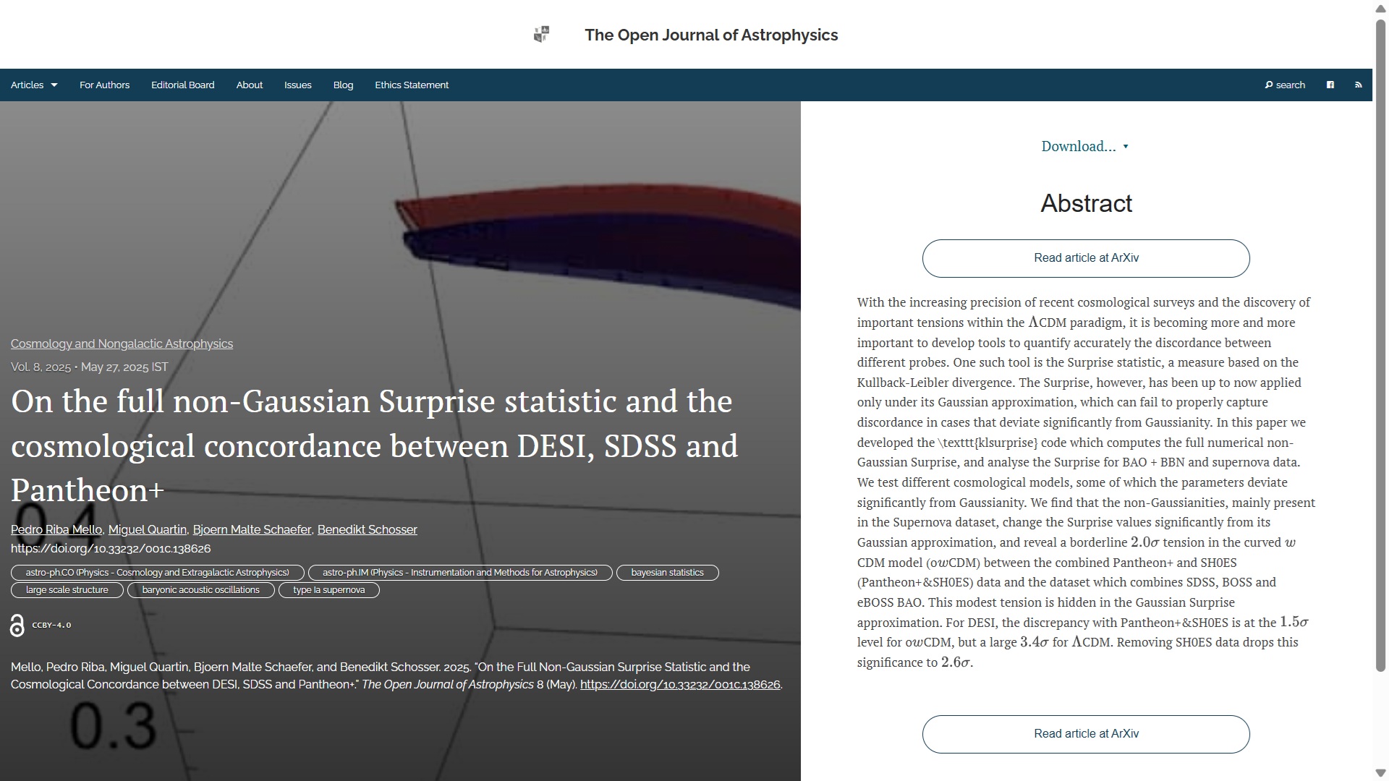Select the type Ia supernova tag
The width and height of the screenshot is (1389, 781).
[328, 590]
